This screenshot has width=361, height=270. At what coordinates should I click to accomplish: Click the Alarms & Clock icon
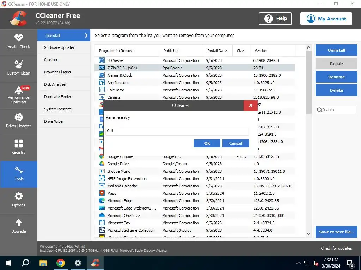pyautogui.click(x=102, y=75)
